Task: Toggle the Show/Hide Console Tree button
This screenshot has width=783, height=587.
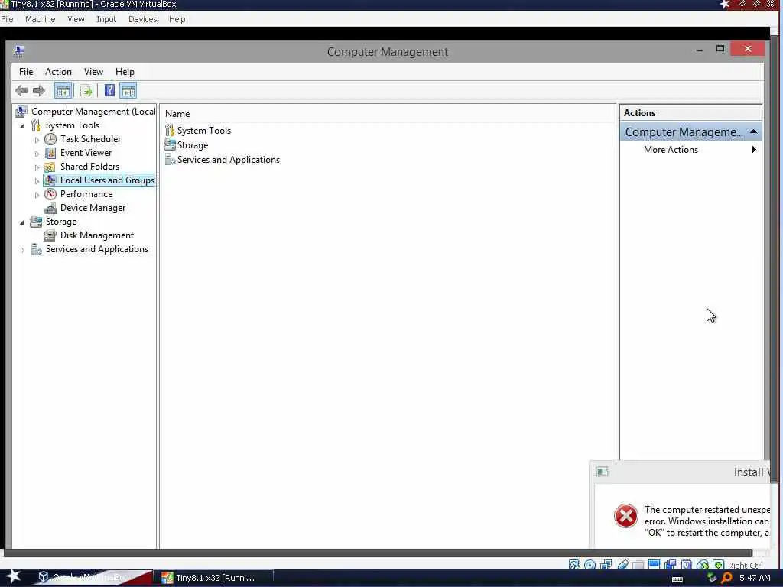Action: 63,91
